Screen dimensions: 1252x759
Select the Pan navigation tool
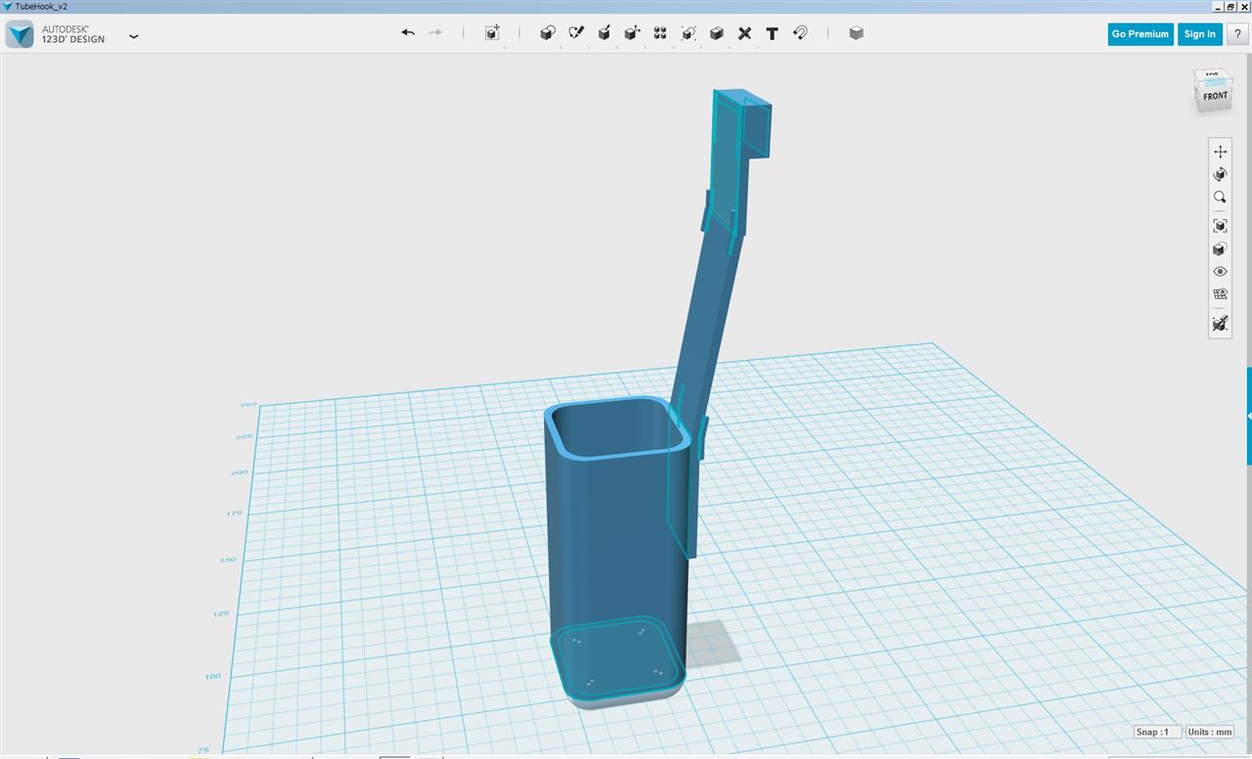pos(1220,152)
